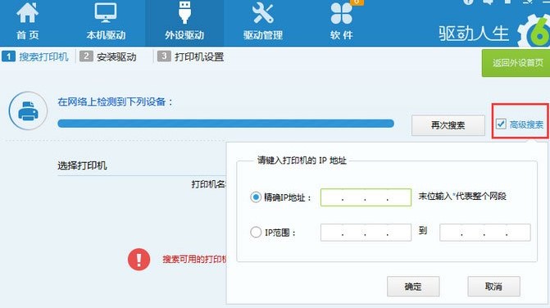The width and height of the screenshot is (550, 308).
Task: Select step 1 搜索打印机
Action: (x=35, y=57)
